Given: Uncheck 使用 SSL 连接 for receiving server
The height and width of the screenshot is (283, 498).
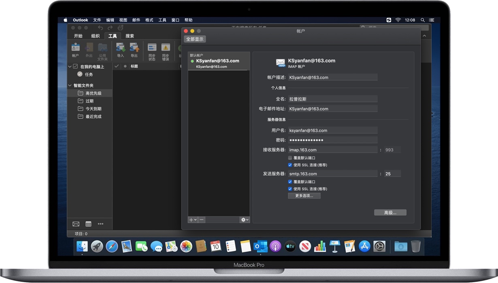Looking at the screenshot, I should (290, 165).
